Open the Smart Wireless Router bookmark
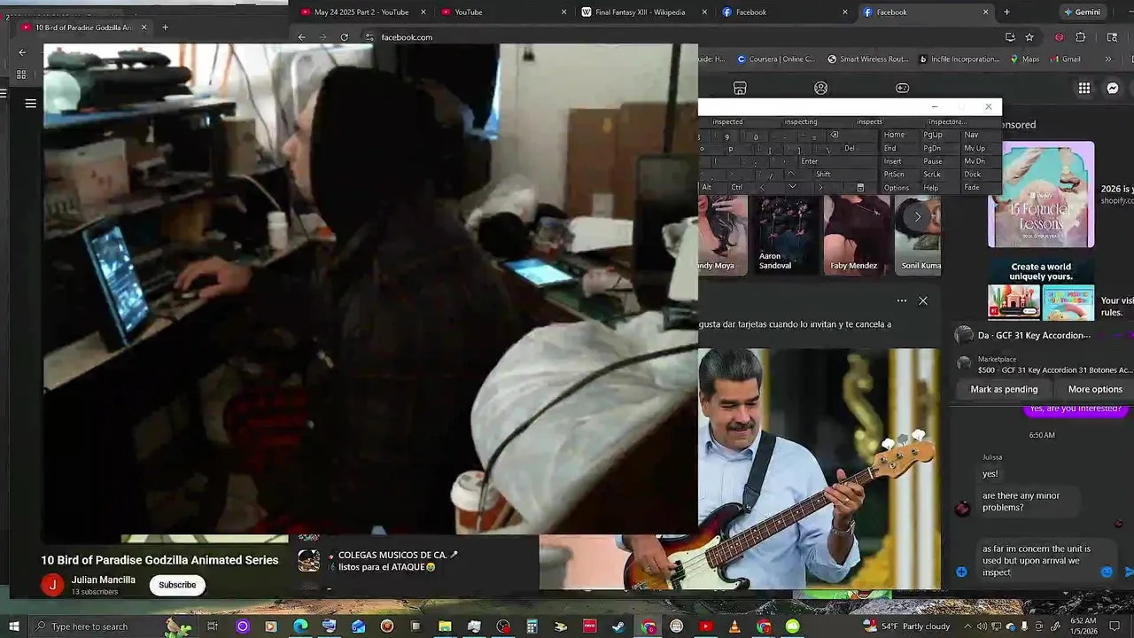1134x638 pixels. coord(868,59)
